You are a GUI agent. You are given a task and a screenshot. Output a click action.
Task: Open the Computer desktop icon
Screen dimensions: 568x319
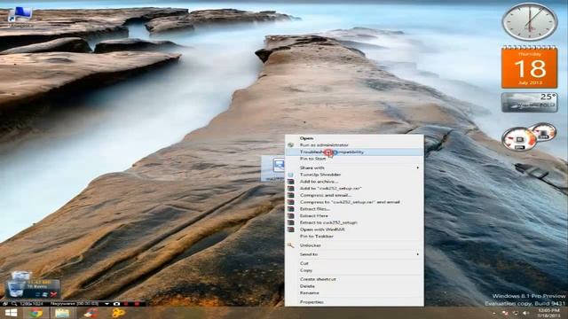(x=20, y=17)
